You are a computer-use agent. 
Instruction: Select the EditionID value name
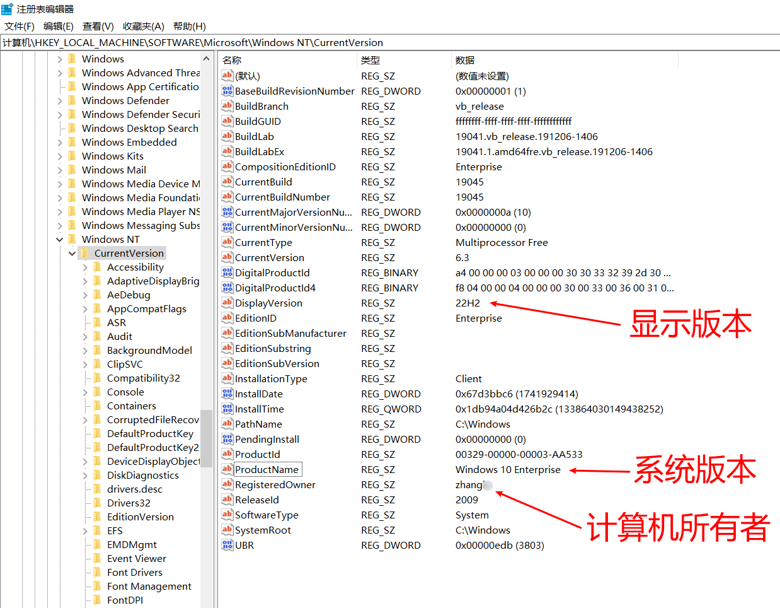point(256,318)
